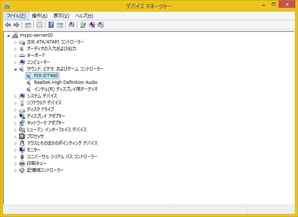Image resolution: width=298 pixels, height=217 pixels.
Task: Click the IDE ATA/ATAPI controller icon
Action: click(22, 42)
